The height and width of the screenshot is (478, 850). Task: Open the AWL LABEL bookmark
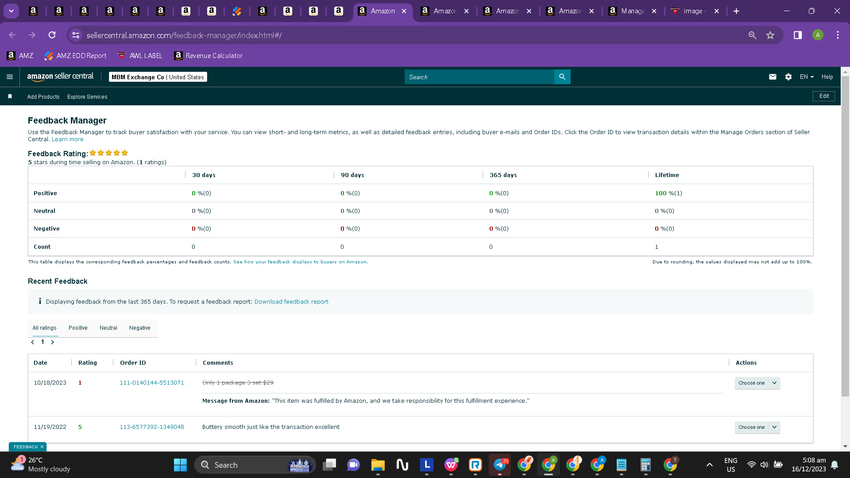tap(140, 56)
